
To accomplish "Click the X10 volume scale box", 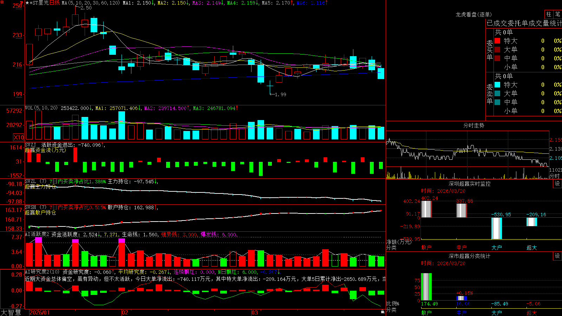I will tap(19, 137).
